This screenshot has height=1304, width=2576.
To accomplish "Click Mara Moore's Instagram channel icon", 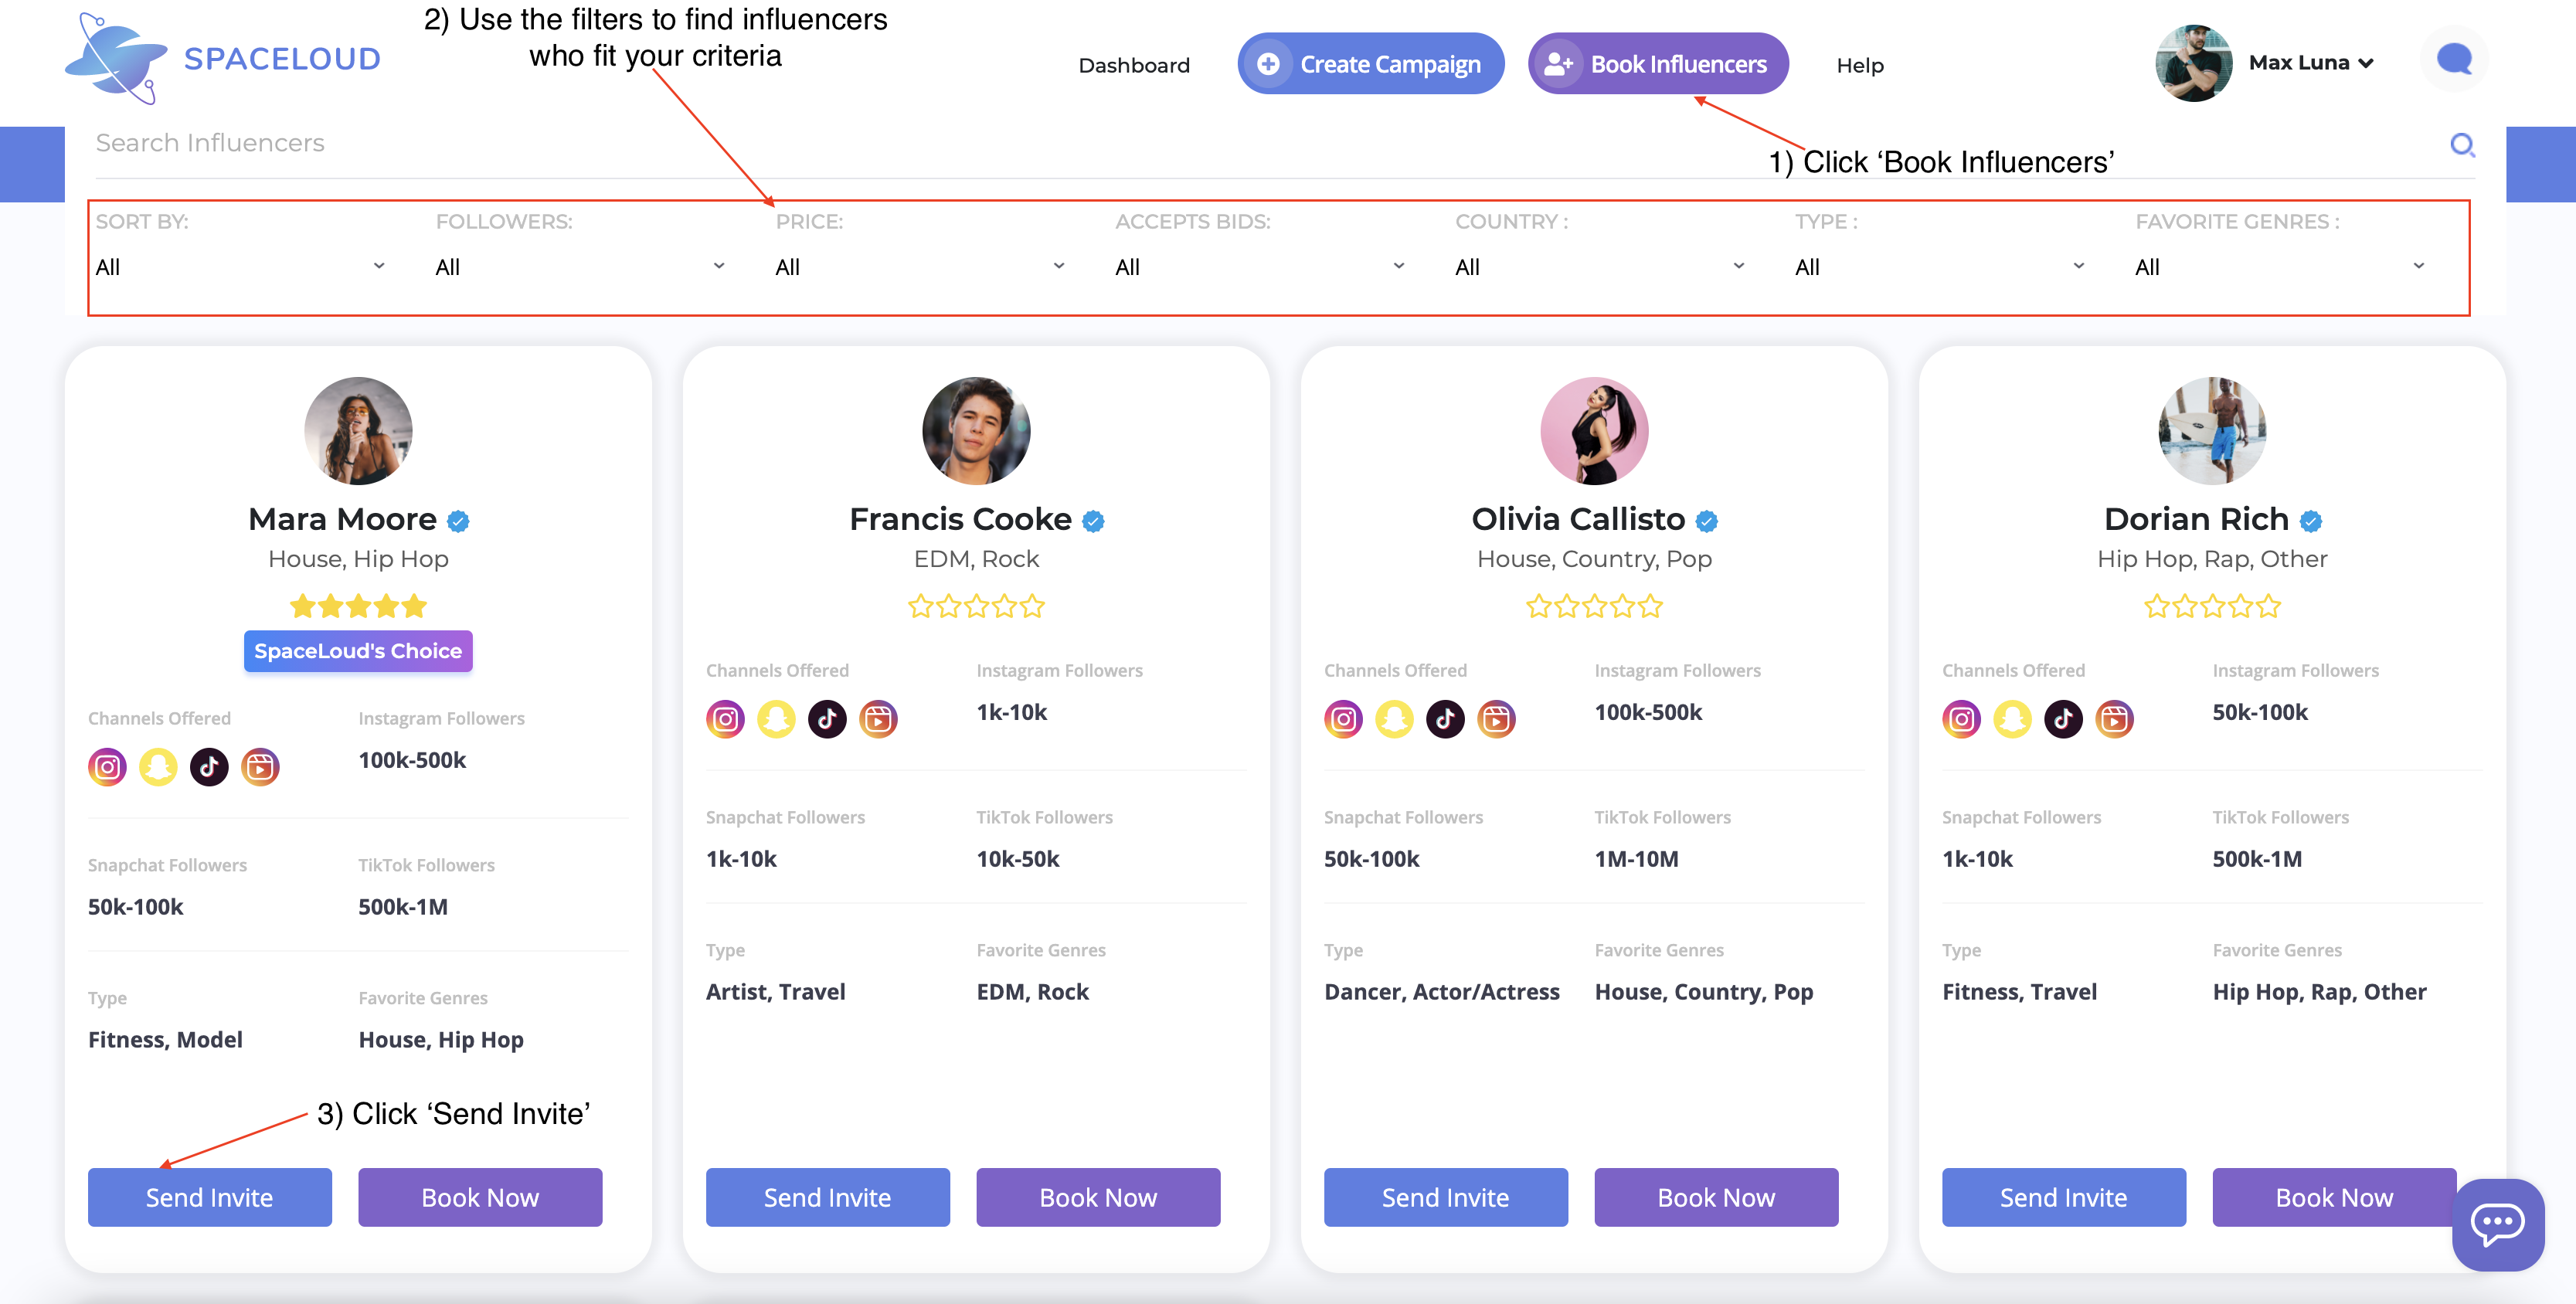I will click(108, 767).
